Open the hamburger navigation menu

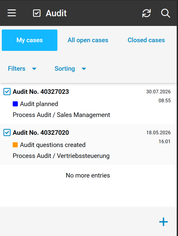coord(12,13)
